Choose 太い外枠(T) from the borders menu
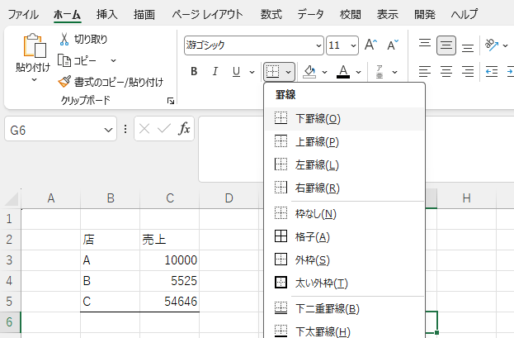This screenshot has height=338, width=514. pos(345,283)
